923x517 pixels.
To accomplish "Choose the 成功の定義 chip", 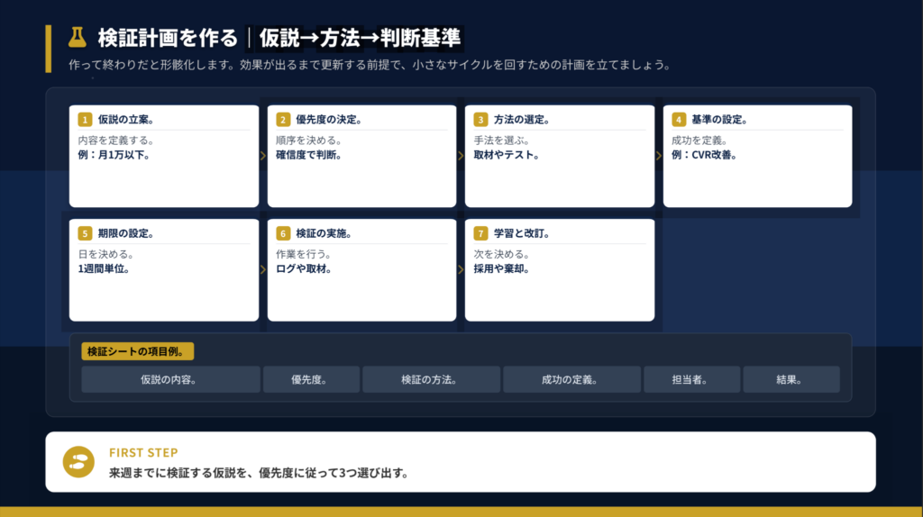I will pos(571,379).
